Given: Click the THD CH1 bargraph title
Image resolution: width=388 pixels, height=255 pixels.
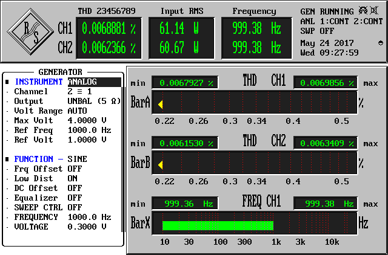Looking at the screenshot, I should [x=264, y=80].
